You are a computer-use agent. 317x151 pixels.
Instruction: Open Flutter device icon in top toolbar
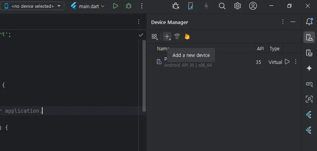(x=191, y=6)
